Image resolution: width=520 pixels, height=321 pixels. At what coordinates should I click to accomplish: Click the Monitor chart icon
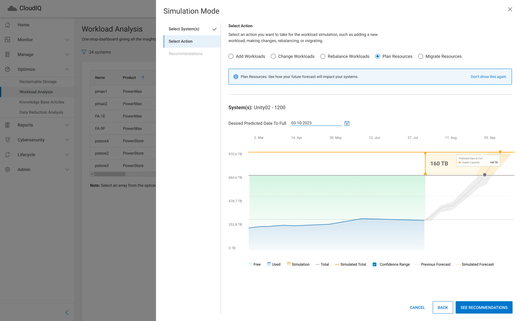[8, 40]
